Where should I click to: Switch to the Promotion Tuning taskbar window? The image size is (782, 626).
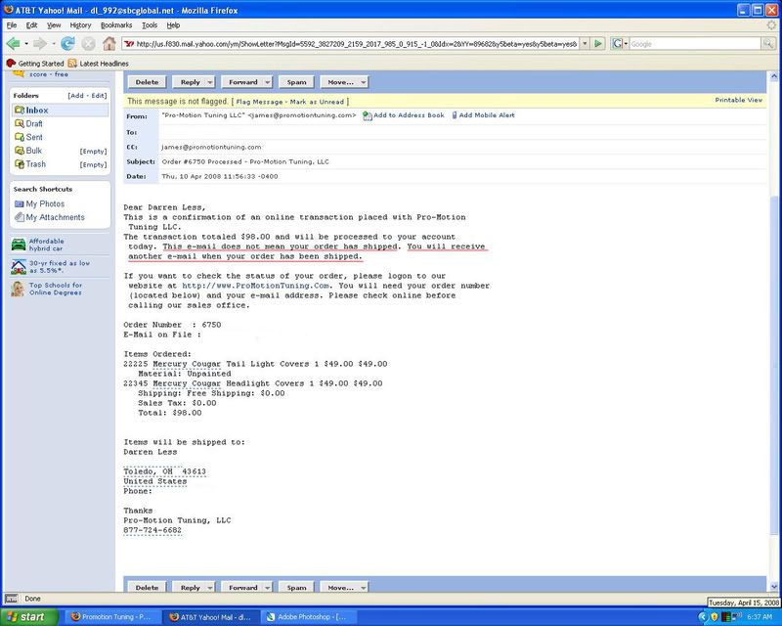tap(111, 617)
